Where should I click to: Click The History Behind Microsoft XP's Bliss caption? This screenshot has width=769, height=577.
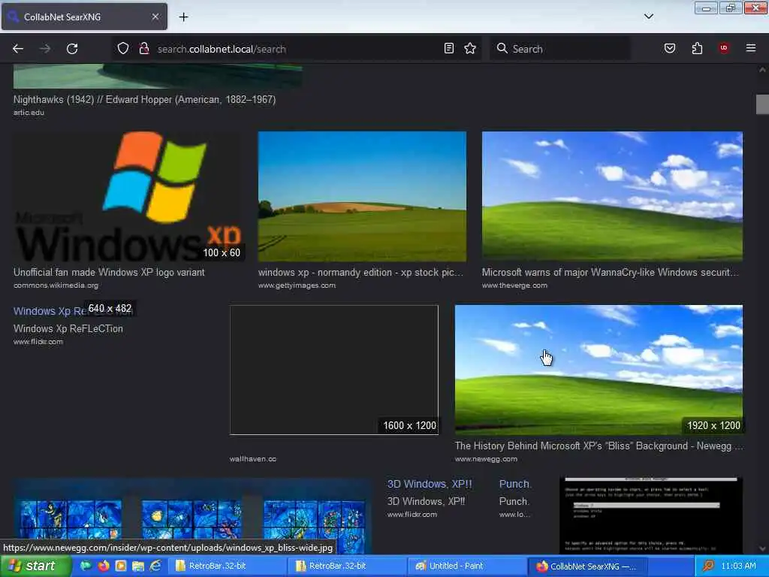pos(599,446)
